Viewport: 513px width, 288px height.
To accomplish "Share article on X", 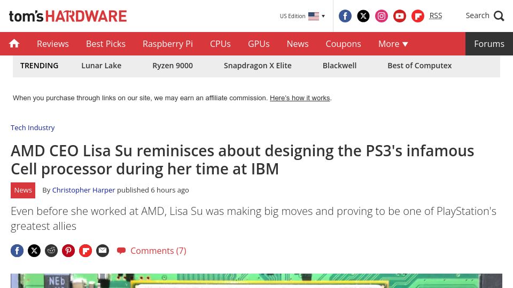I will point(34,251).
